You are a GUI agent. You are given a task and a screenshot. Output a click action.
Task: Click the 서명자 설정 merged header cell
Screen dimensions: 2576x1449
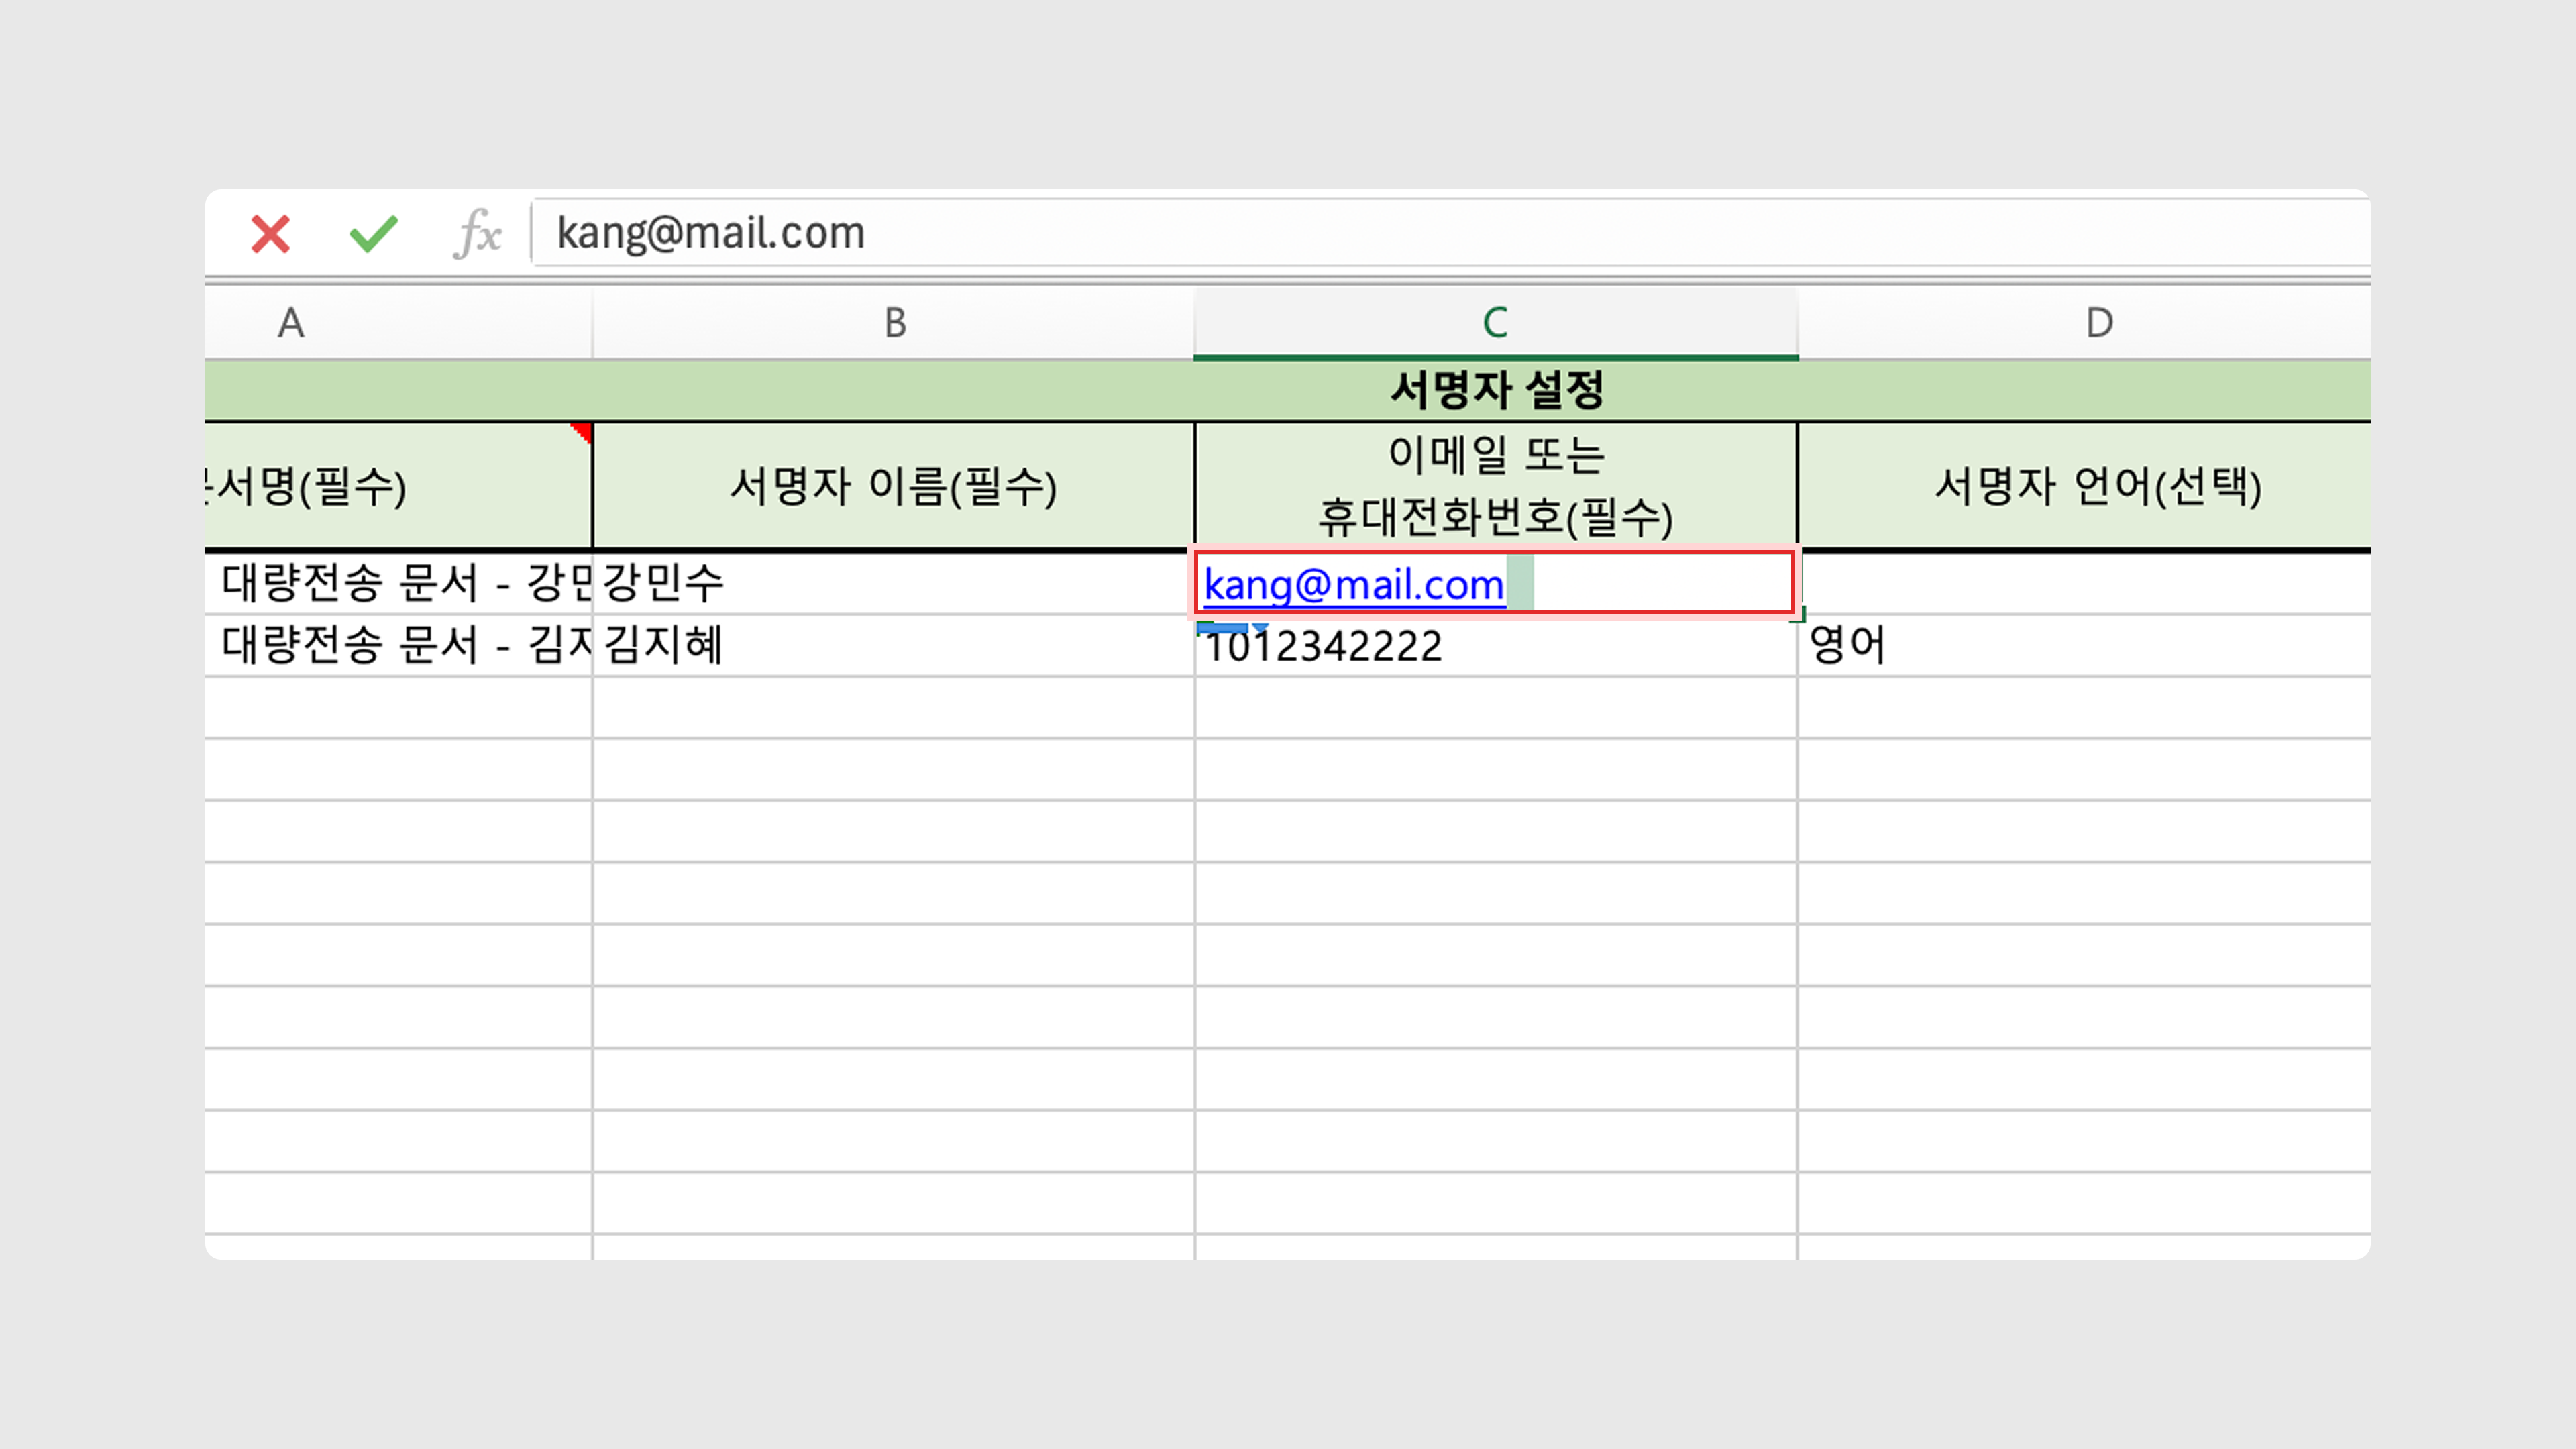click(1496, 390)
